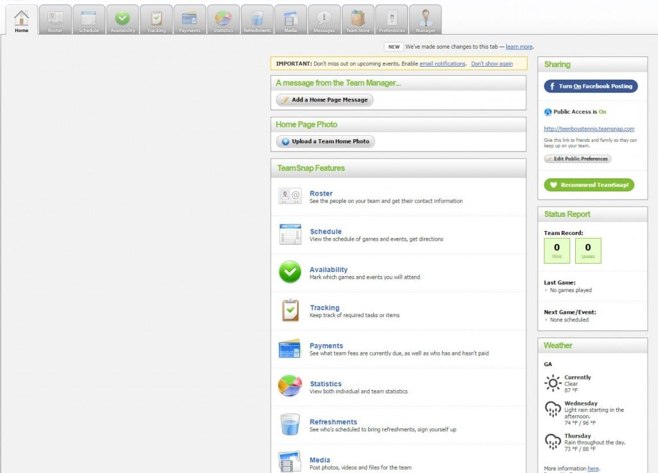Image resolution: width=658 pixels, height=473 pixels.
Task: Open the Schedule feature link
Action: pyautogui.click(x=326, y=232)
